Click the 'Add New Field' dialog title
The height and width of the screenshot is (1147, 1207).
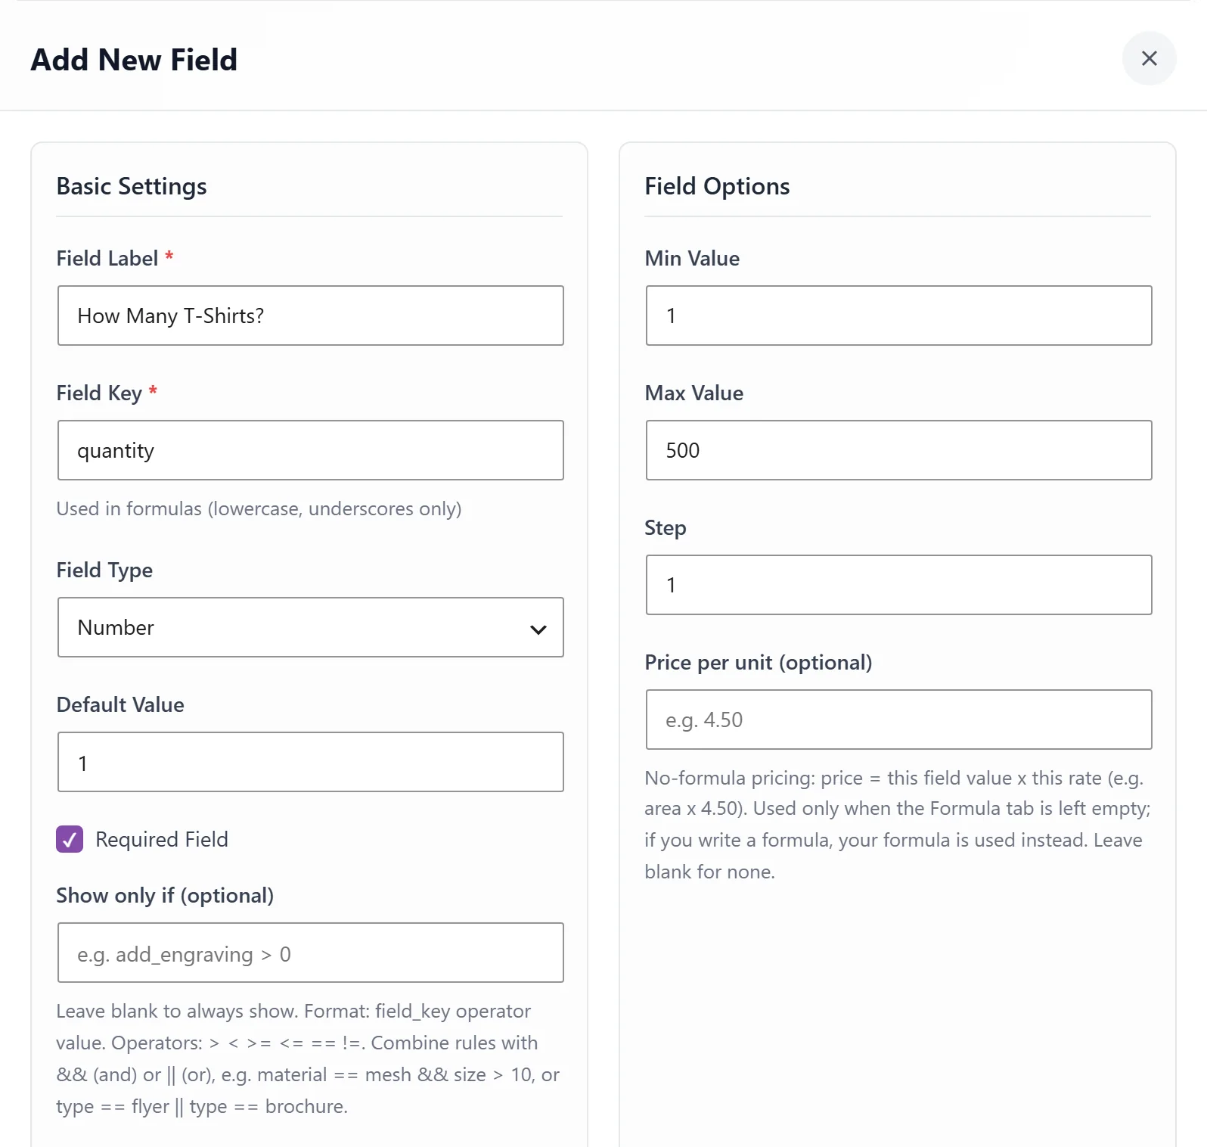pos(134,60)
